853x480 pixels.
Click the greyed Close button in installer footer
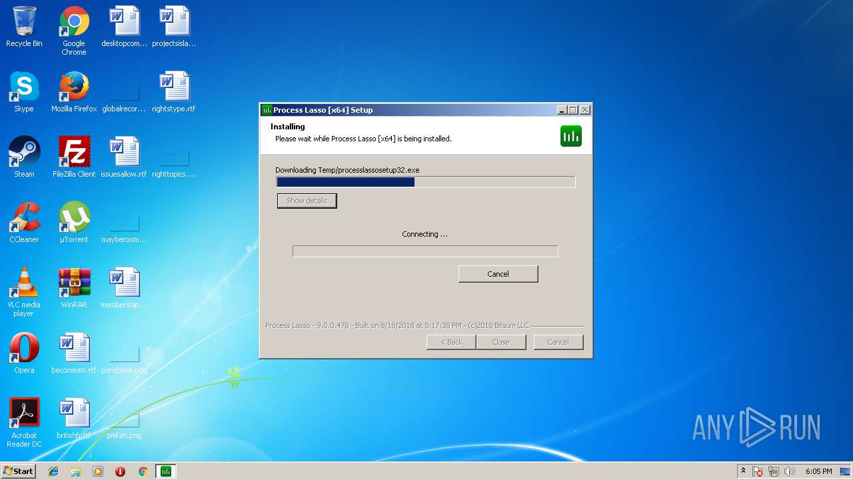(x=500, y=342)
